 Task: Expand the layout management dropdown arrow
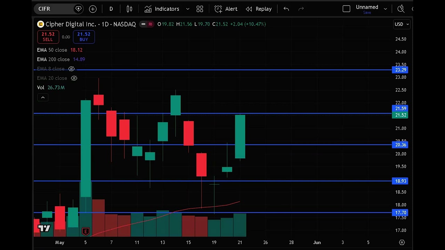tap(385, 9)
